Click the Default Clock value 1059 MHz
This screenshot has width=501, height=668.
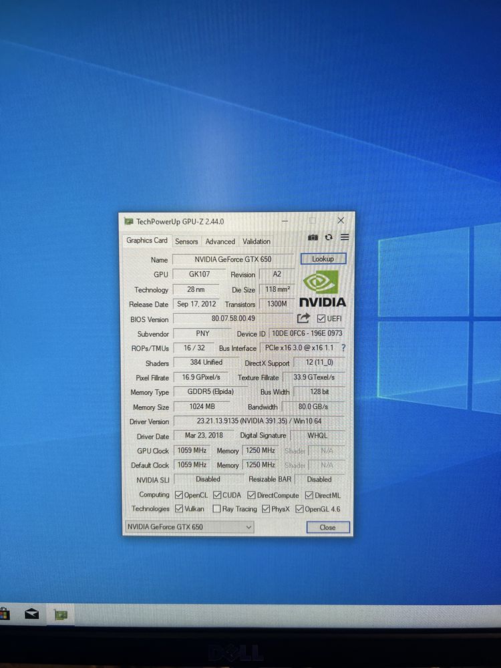click(x=192, y=465)
